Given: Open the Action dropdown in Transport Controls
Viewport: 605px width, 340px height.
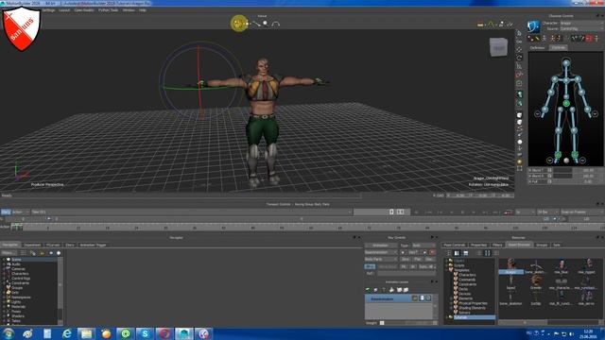Looking at the screenshot, I should [x=21, y=212].
